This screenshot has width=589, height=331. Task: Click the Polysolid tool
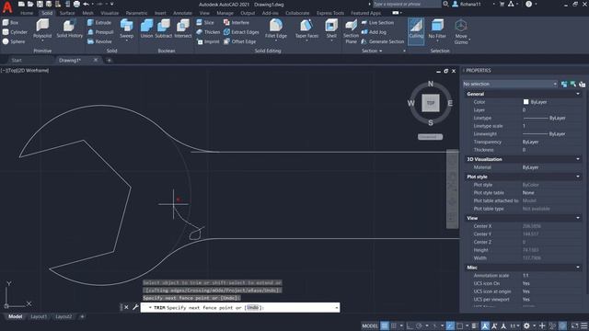coord(42,29)
